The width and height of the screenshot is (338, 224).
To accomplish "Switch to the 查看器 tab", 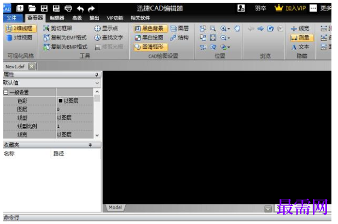I will pos(35,18).
